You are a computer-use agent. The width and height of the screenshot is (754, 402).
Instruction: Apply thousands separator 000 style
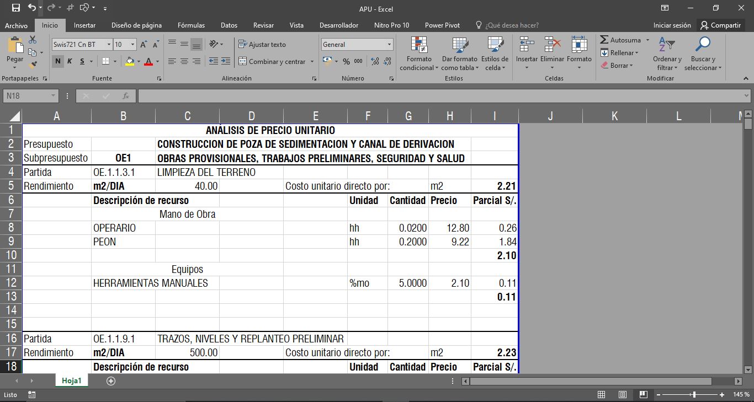(x=358, y=61)
